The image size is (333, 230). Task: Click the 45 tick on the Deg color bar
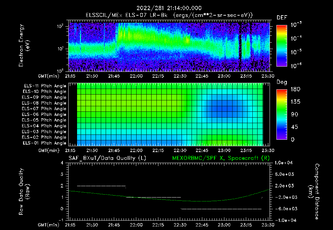pyautogui.click(x=294, y=127)
